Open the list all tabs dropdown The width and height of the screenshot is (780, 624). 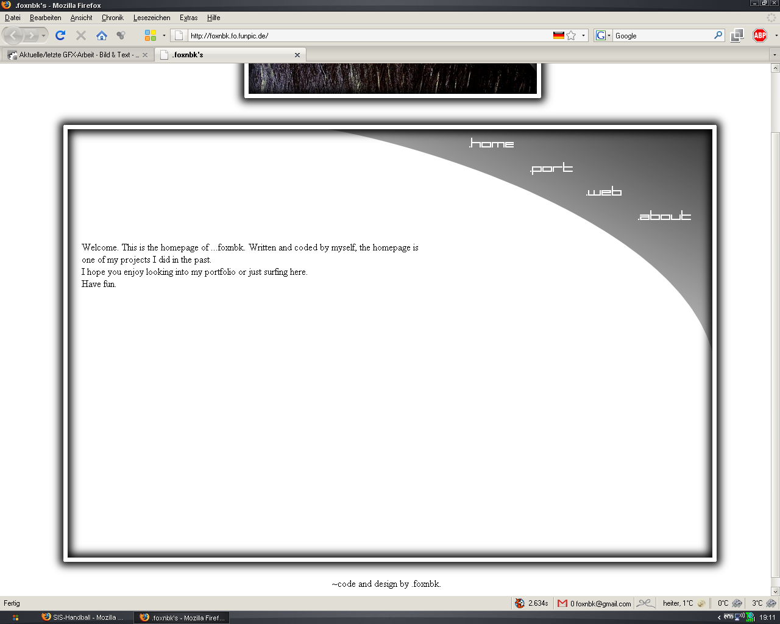click(x=775, y=55)
